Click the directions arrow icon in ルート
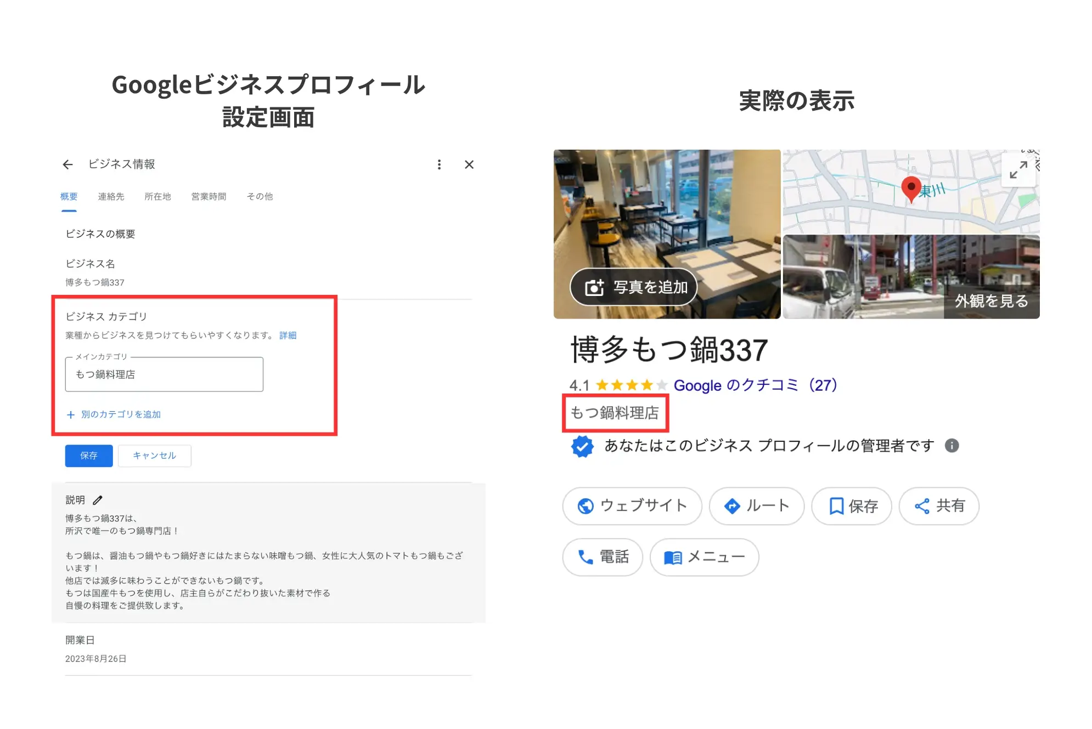Viewport: 1092px width, 729px height. (x=732, y=506)
